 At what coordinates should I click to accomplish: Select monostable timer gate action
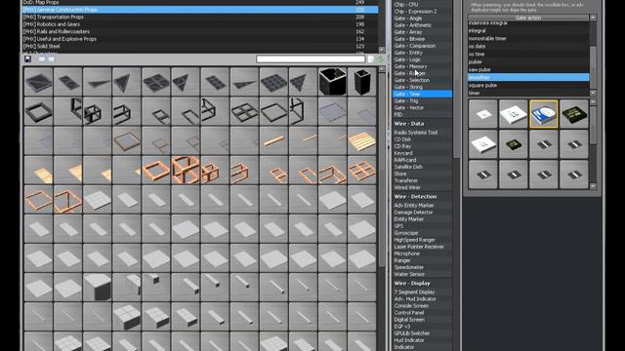528,39
